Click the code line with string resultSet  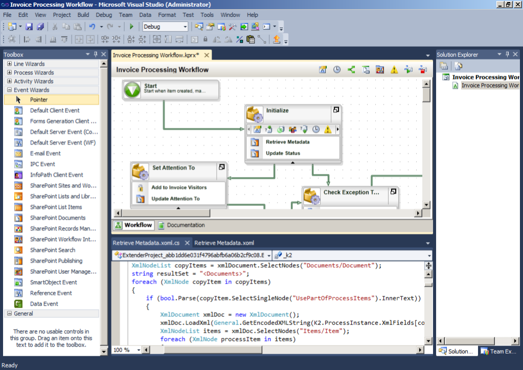tap(190, 273)
